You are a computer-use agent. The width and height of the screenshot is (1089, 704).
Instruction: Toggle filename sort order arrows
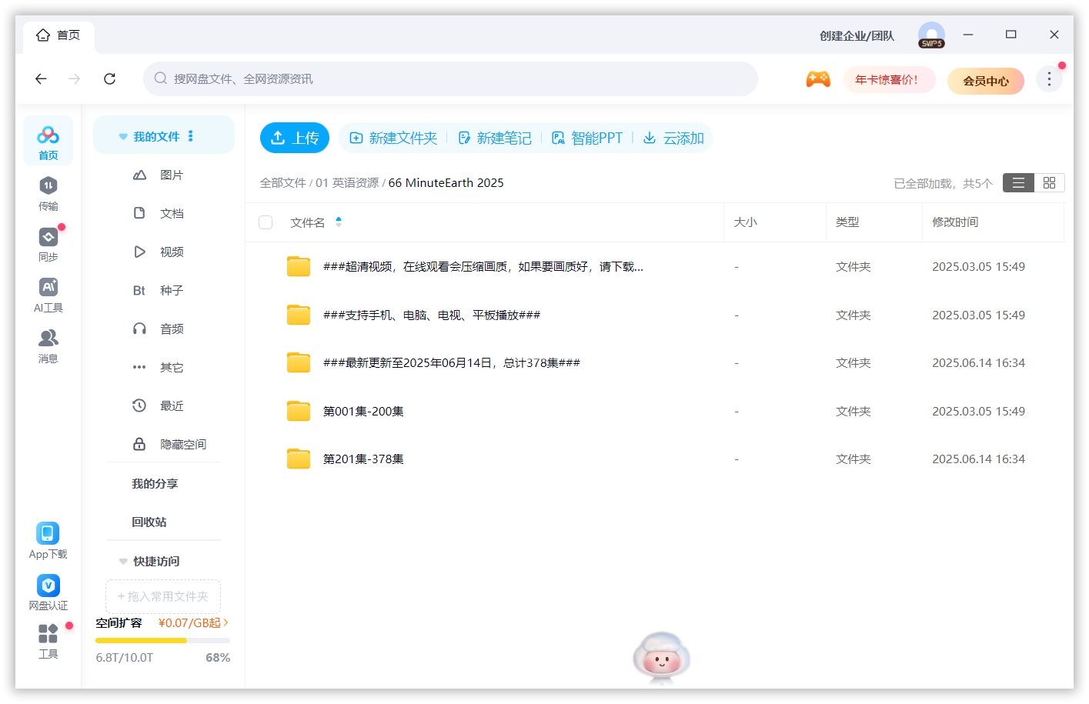(x=339, y=222)
